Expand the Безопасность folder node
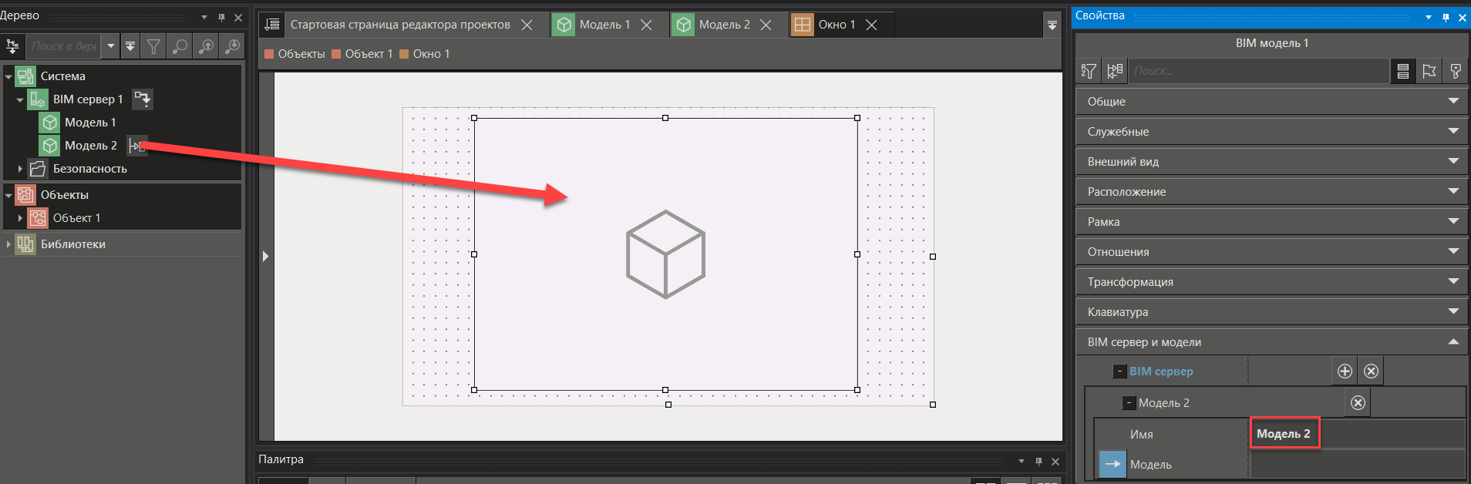 click(20, 168)
